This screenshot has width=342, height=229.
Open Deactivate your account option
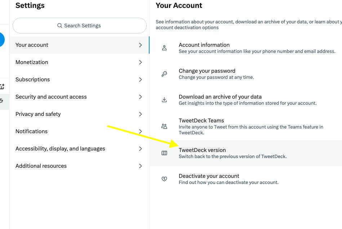tap(209, 176)
